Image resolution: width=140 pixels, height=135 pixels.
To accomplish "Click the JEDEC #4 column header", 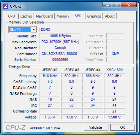I will [x=93, y=70].
